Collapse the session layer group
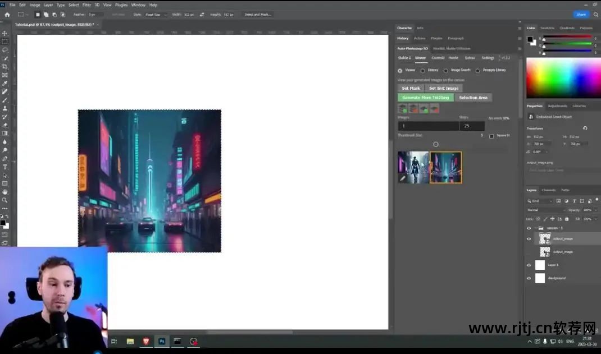The image size is (601, 354). click(x=535, y=228)
